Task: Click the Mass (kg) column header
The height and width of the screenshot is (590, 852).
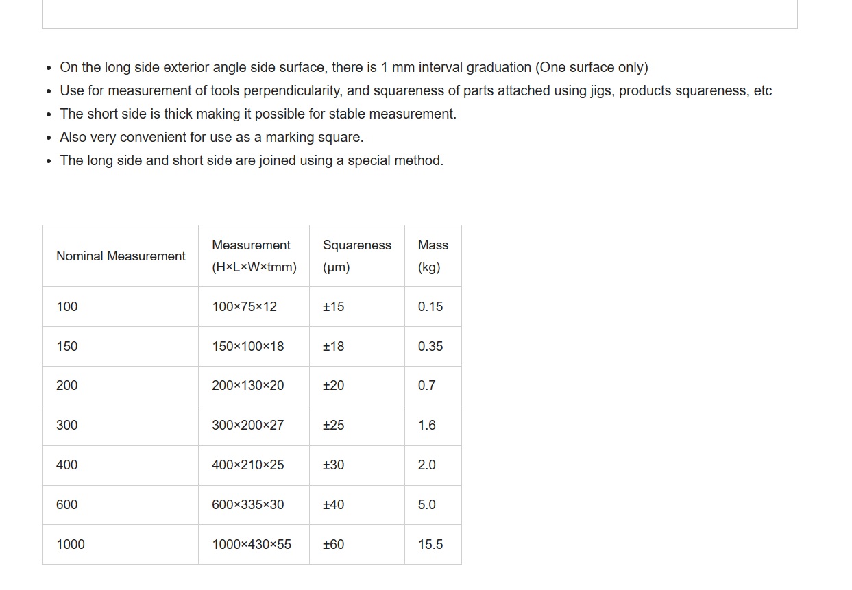Action: tap(433, 256)
